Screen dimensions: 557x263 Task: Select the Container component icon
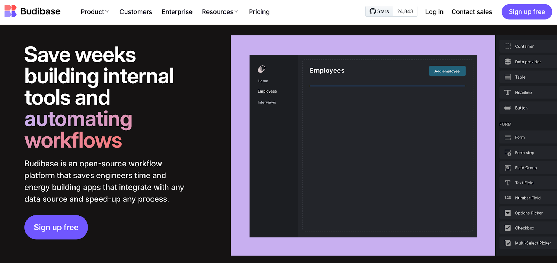(508, 46)
